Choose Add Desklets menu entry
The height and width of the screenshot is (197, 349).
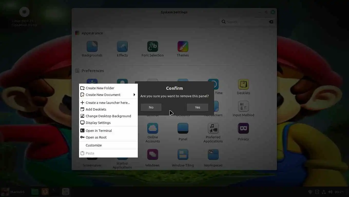pyautogui.click(x=108, y=109)
